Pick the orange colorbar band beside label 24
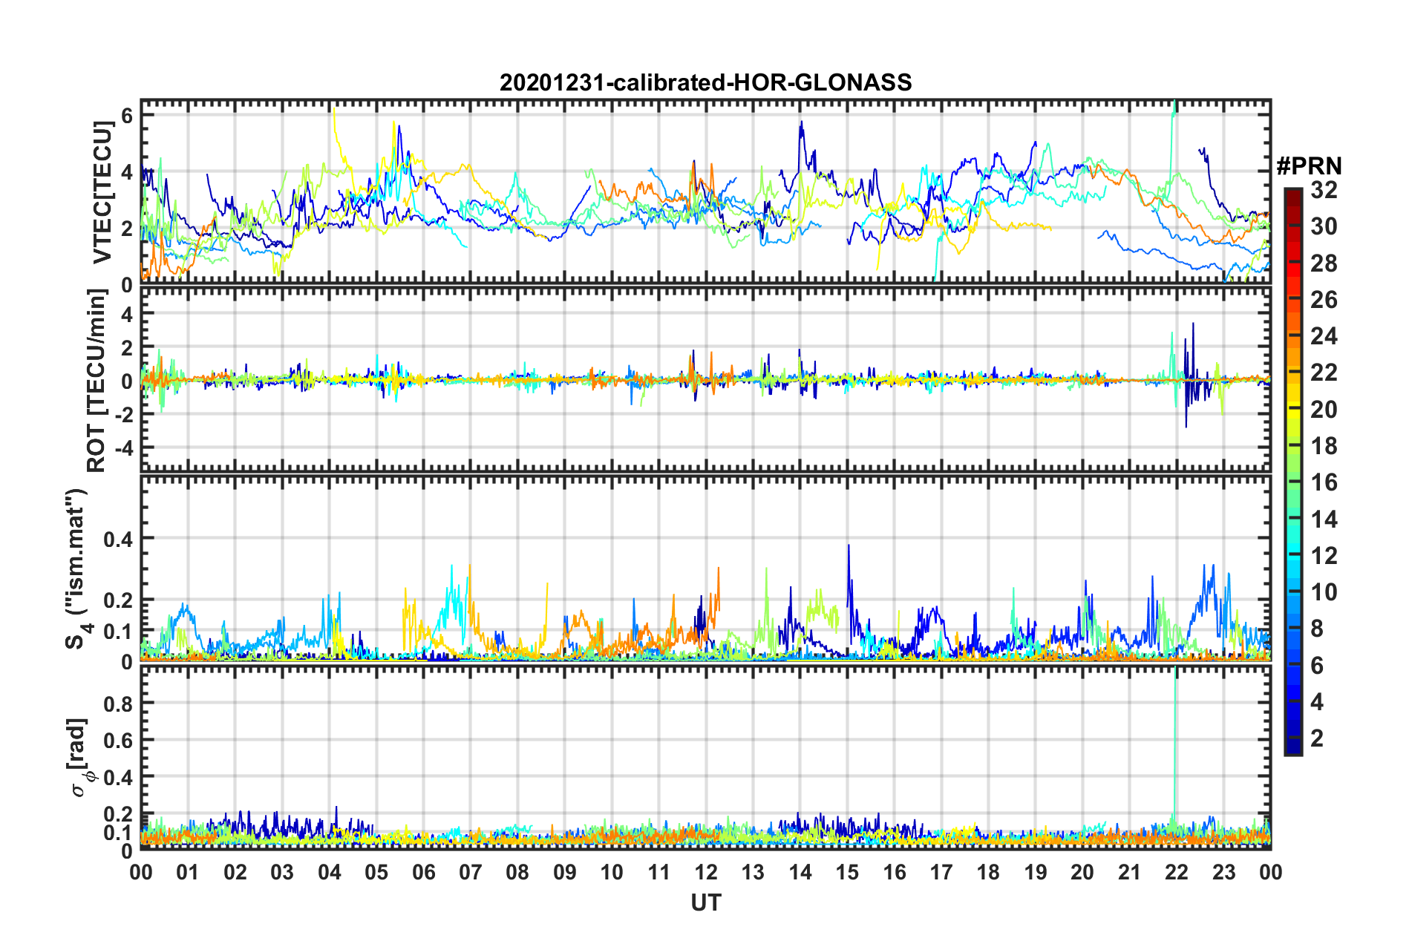1412x944 pixels. tap(1292, 337)
